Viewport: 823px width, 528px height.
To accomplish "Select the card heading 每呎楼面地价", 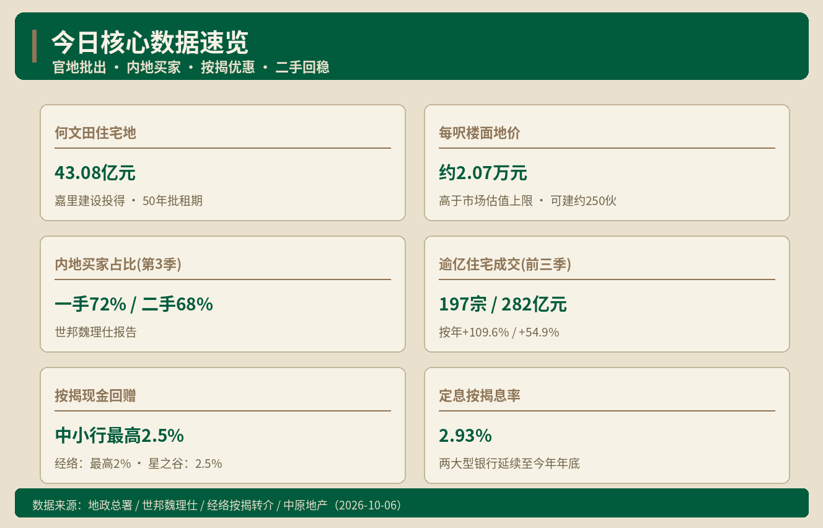I will pos(480,133).
